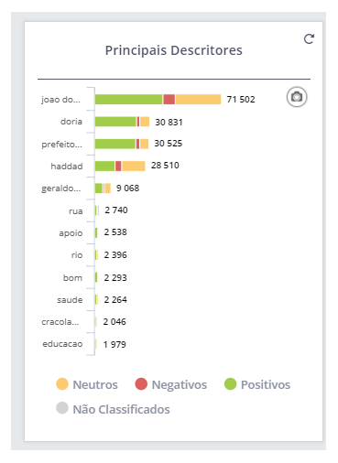Toggle the Não Classificados legend item
This screenshot has width=338, height=463.
tap(113, 409)
